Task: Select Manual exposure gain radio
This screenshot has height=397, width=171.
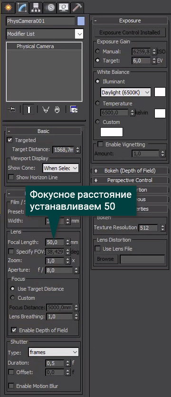Action: [x=97, y=51]
